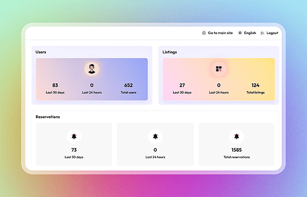Click the bell icon above 1585 reservations
Image resolution: width=307 pixels, height=197 pixels.
(236, 136)
